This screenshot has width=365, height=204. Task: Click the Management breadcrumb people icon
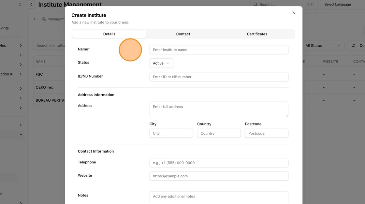(x=44, y=19)
